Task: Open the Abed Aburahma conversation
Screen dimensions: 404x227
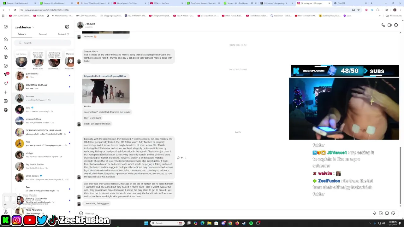Action: click(x=43, y=211)
